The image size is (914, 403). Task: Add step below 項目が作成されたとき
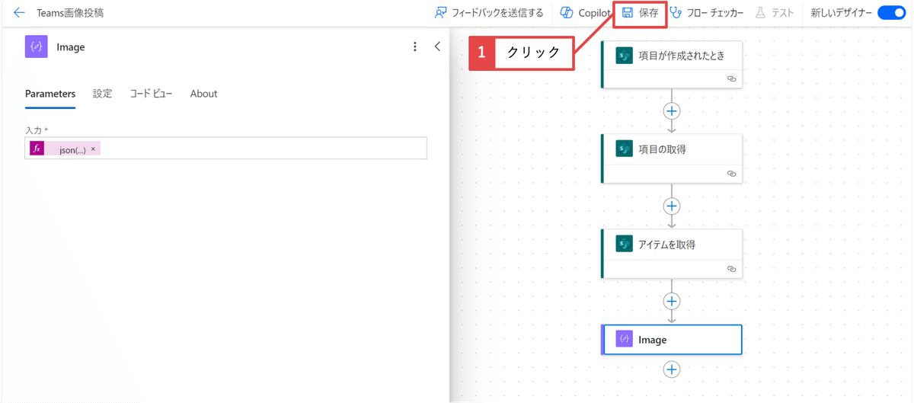672,111
